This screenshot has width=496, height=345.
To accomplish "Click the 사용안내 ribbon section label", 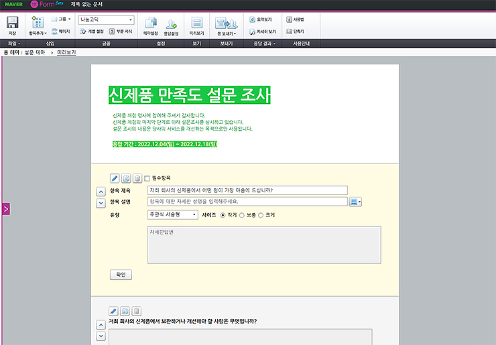I will coord(301,44).
